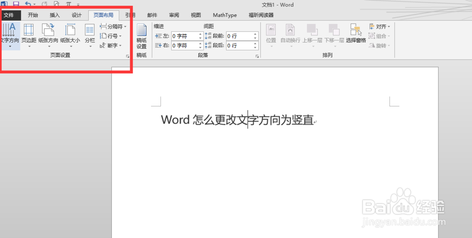Increase right indent 右 with up arrow

[x=201, y=43]
